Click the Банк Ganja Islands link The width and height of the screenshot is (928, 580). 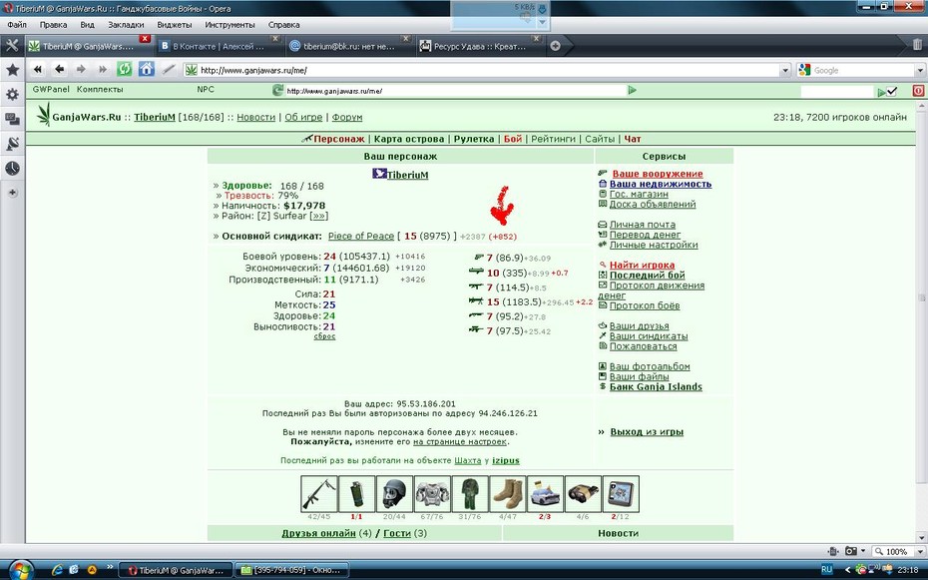pyautogui.click(x=656, y=387)
